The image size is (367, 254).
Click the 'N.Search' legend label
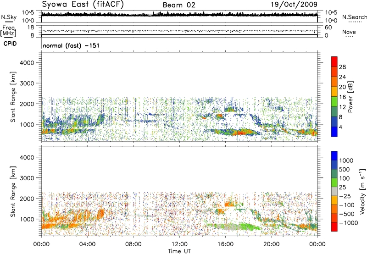pos(354,17)
